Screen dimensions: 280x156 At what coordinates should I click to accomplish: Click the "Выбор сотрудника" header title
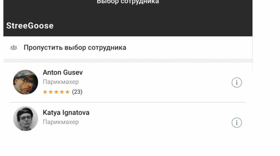pyautogui.click(x=128, y=2)
